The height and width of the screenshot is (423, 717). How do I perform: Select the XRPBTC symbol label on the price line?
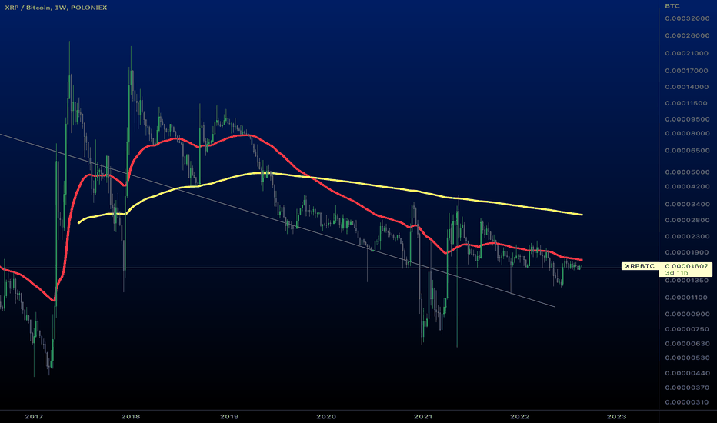click(x=640, y=266)
